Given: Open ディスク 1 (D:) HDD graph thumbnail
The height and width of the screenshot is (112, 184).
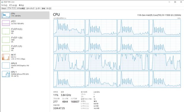Looking at the screenshot, I should coord(6,40).
